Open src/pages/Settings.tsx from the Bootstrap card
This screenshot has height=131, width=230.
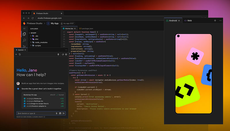[x=35, y=101]
